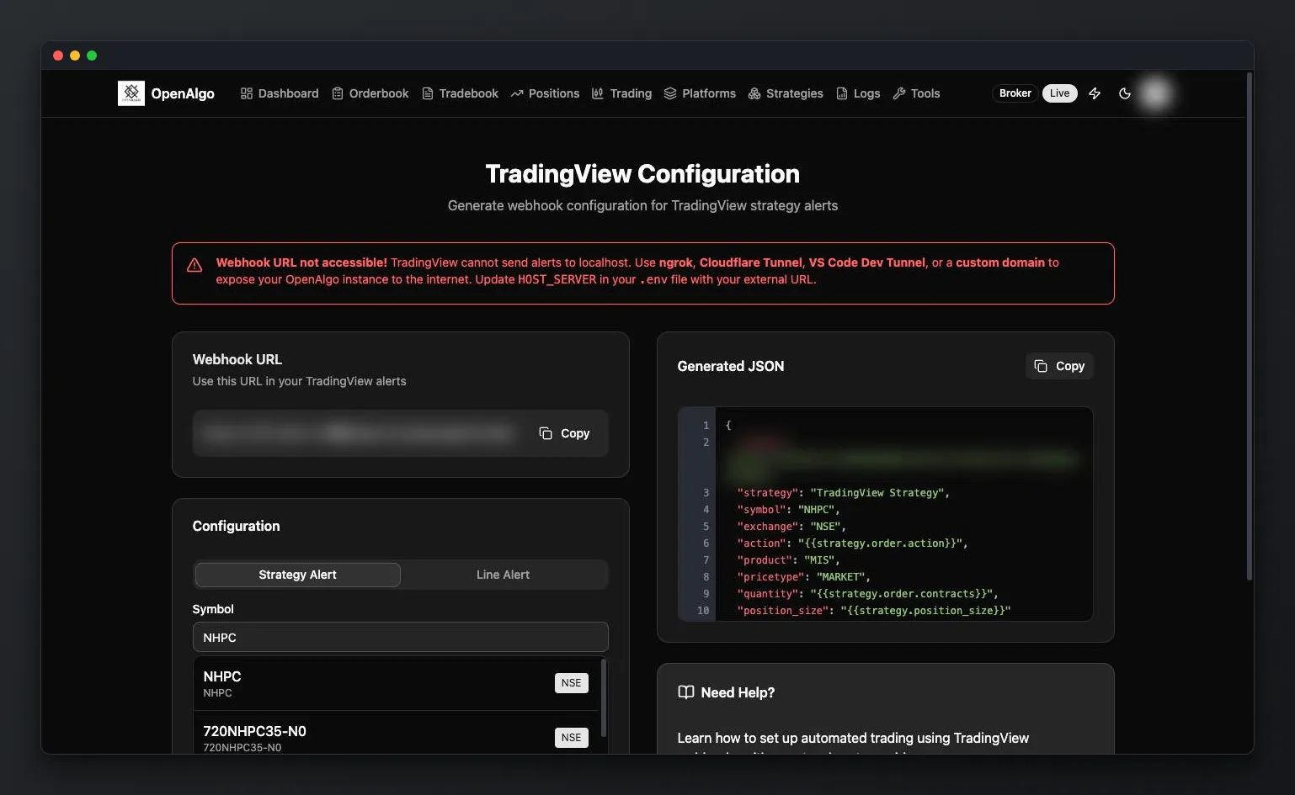Expand the Platforms menu
This screenshot has height=795, width=1295.
pyautogui.click(x=700, y=93)
